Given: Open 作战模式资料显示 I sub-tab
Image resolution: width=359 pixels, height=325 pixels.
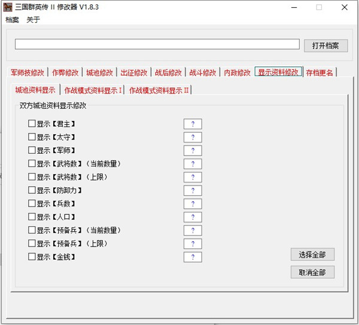Looking at the screenshot, I should tap(93, 90).
